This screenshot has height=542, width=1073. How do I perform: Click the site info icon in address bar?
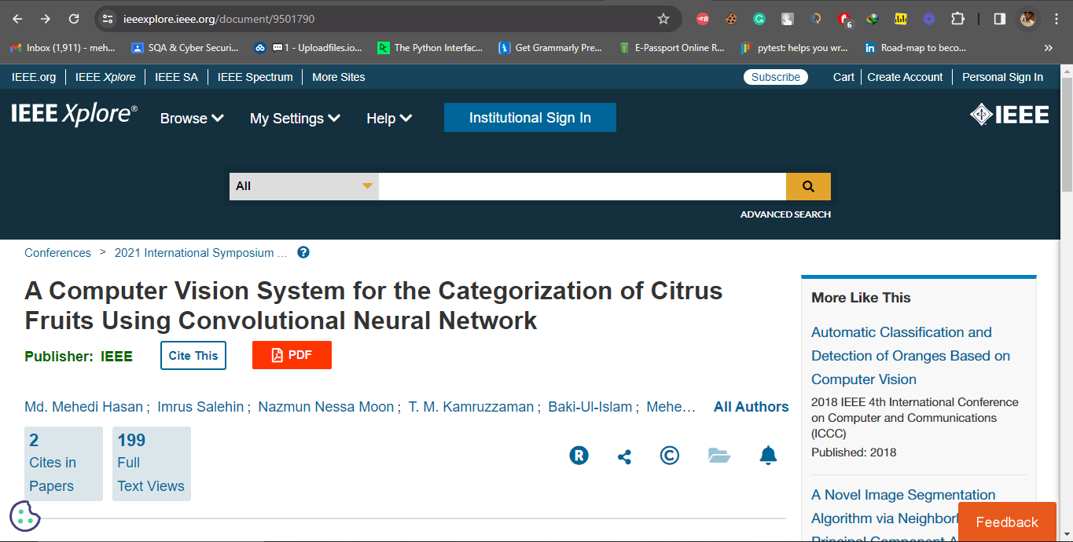[x=108, y=19]
